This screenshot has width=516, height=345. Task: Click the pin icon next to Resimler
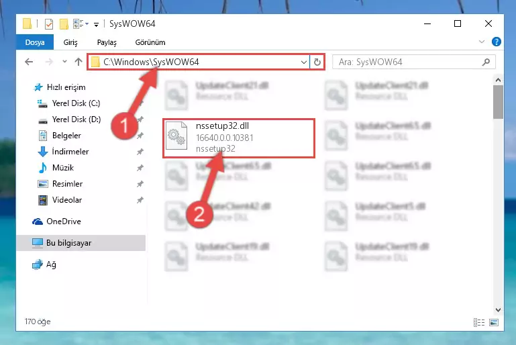[x=140, y=184]
